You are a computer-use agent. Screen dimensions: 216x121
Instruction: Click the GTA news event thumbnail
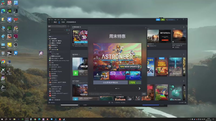coord(80,37)
